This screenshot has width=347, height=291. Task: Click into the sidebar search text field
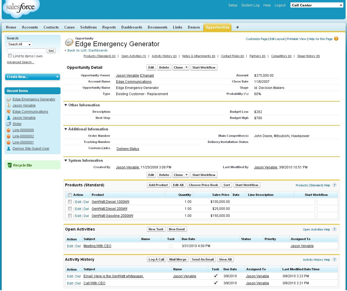26,51
